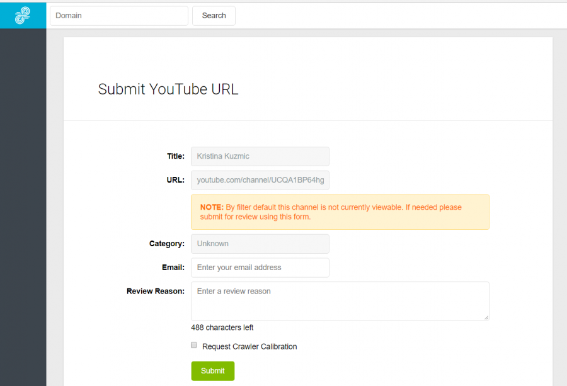Click the orange NOTE warning box

click(x=340, y=212)
